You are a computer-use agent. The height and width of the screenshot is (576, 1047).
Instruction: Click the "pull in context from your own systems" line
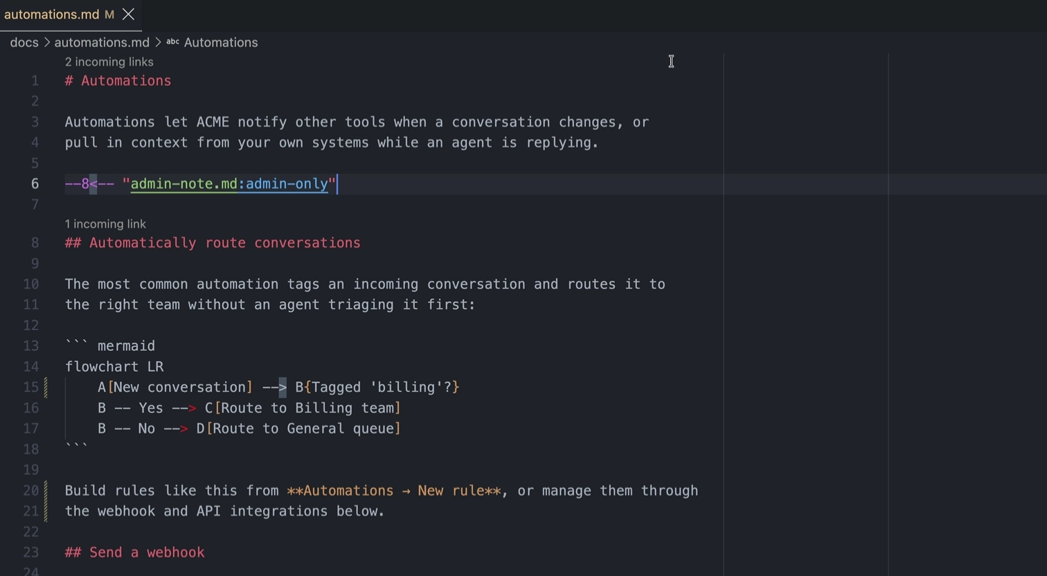click(x=332, y=143)
